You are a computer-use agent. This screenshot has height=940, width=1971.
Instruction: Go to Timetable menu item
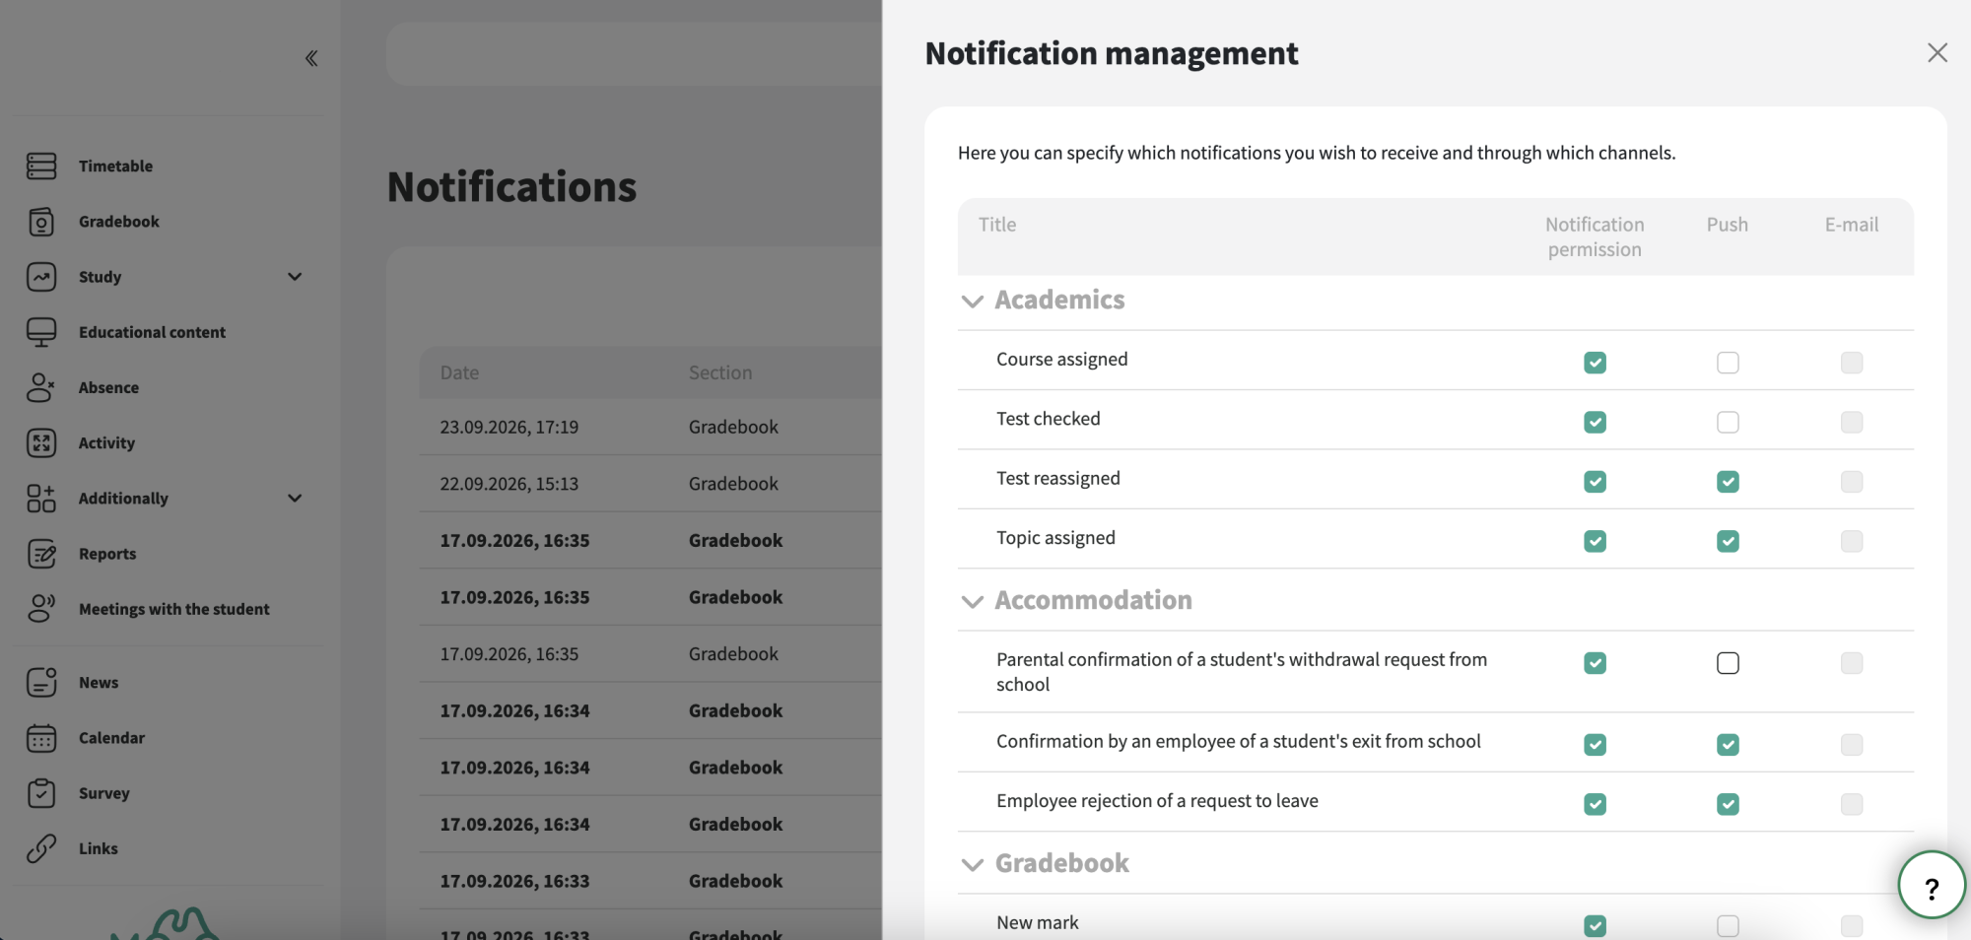click(115, 166)
